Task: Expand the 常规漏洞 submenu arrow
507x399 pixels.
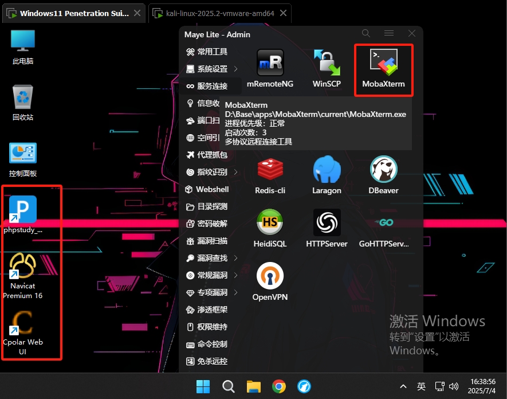Action: (235, 275)
